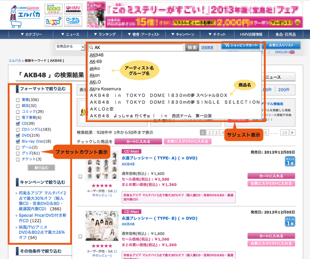Expand ランキング navigation menu
Viewport: 310px width, 259px height.
[x=105, y=34]
